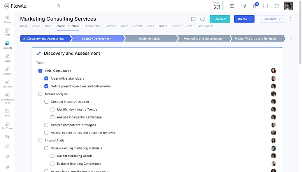Image resolution: width=302 pixels, height=172 pixels.
Task: Check Analyze Competitor Landscape
Action: (53, 117)
